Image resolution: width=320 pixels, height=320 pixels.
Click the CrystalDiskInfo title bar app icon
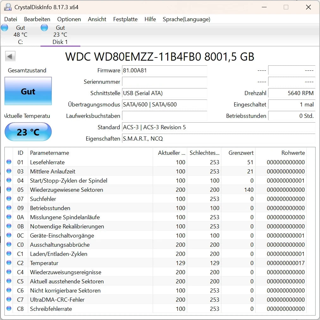click(x=8, y=7)
